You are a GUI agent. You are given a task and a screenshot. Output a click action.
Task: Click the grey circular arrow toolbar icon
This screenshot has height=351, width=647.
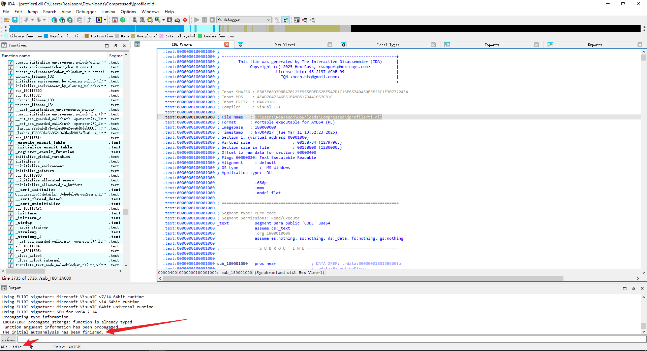80,20
